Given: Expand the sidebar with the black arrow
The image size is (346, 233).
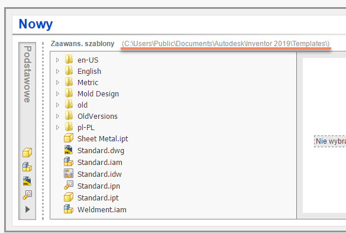Looking at the screenshot, I should (x=27, y=209).
